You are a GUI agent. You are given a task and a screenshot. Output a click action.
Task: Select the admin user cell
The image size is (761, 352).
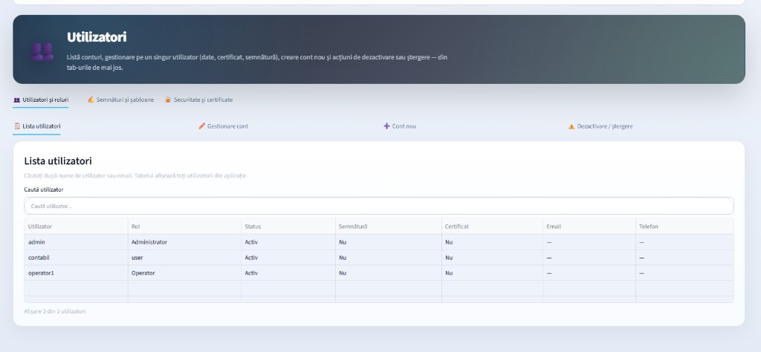pyautogui.click(x=77, y=242)
